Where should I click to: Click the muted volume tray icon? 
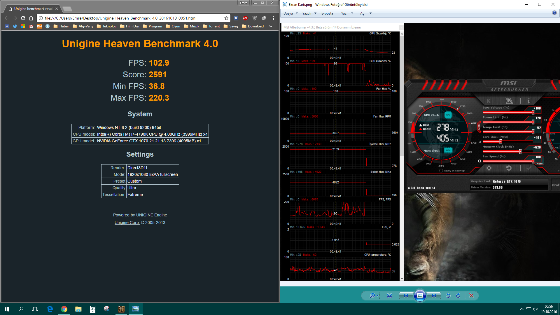point(535,309)
